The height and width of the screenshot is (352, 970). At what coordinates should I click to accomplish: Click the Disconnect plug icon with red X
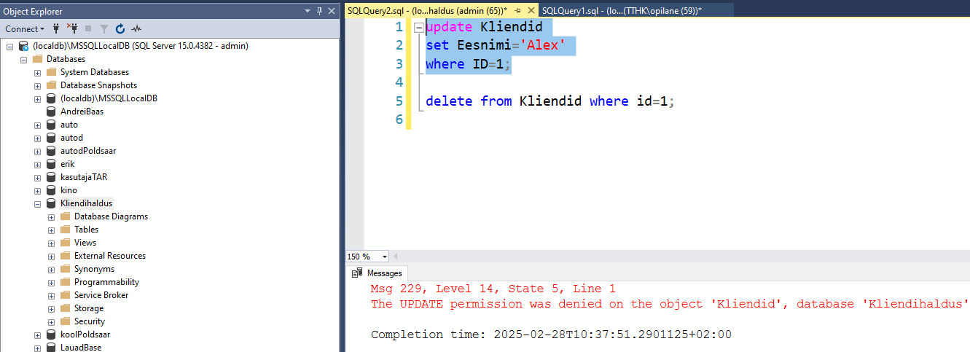72,29
